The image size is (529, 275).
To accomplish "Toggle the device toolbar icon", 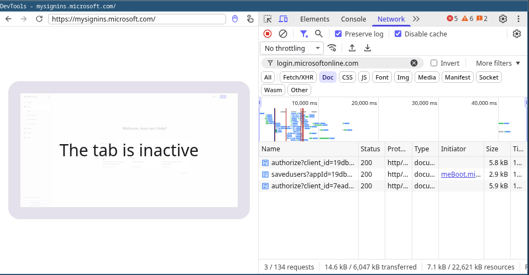I will (x=283, y=19).
